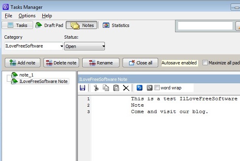Image resolution: width=240 pixels, height=161 pixels.
Task: Enable the word wrap checkbox
Action: pos(157,88)
